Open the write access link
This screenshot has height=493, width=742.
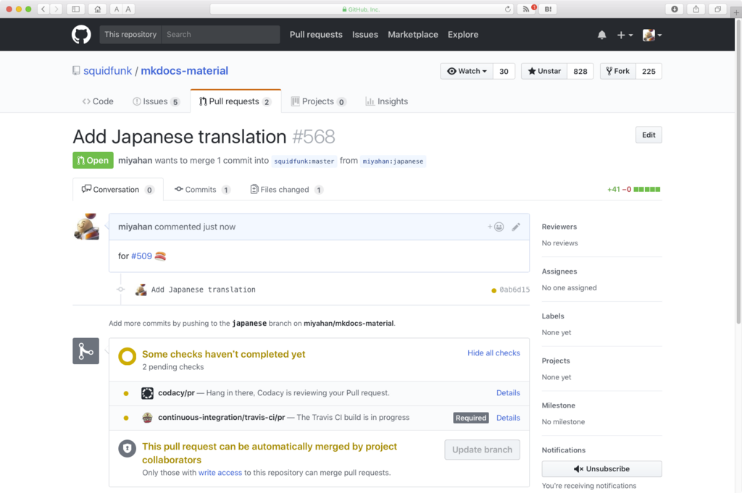click(x=220, y=472)
